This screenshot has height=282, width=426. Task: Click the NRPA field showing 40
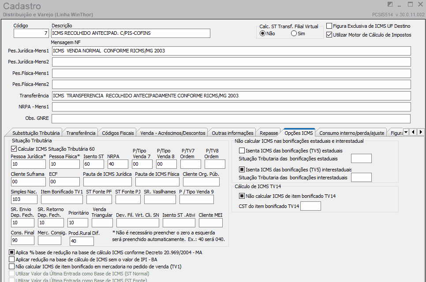pyautogui.click(x=118, y=164)
